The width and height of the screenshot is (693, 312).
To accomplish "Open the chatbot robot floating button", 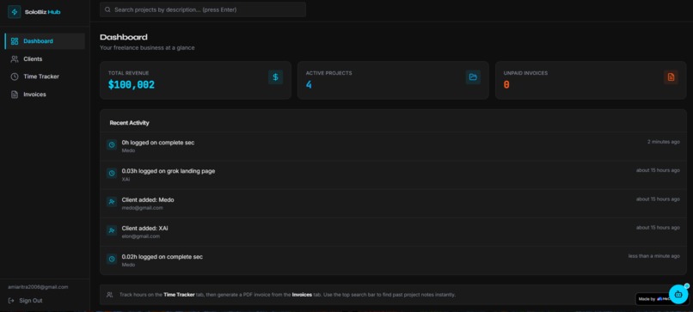I will (x=678, y=294).
